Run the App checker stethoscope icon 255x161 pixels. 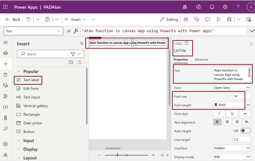coord(196,19)
